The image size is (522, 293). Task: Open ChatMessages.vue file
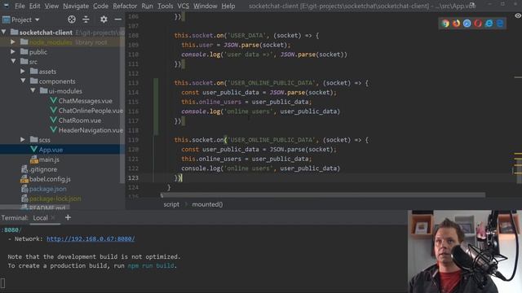85,101
